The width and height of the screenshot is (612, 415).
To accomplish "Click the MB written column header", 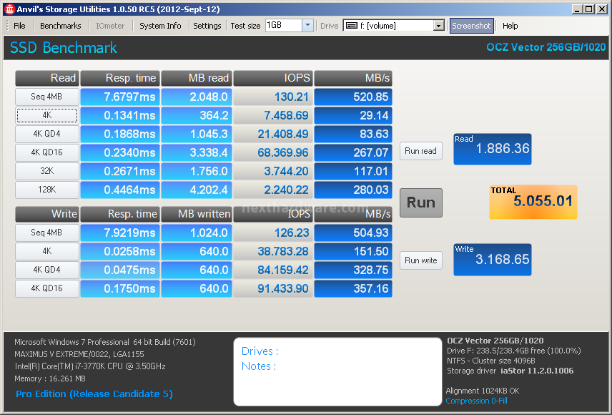I will pyautogui.click(x=197, y=214).
